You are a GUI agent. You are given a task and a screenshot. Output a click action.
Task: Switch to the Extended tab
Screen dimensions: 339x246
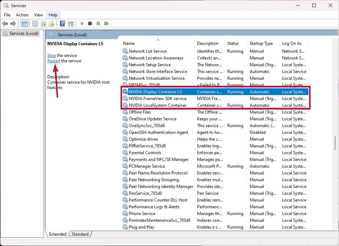coord(58,234)
